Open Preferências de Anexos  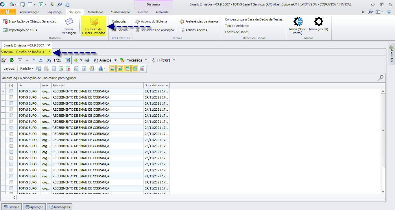(x=199, y=21)
